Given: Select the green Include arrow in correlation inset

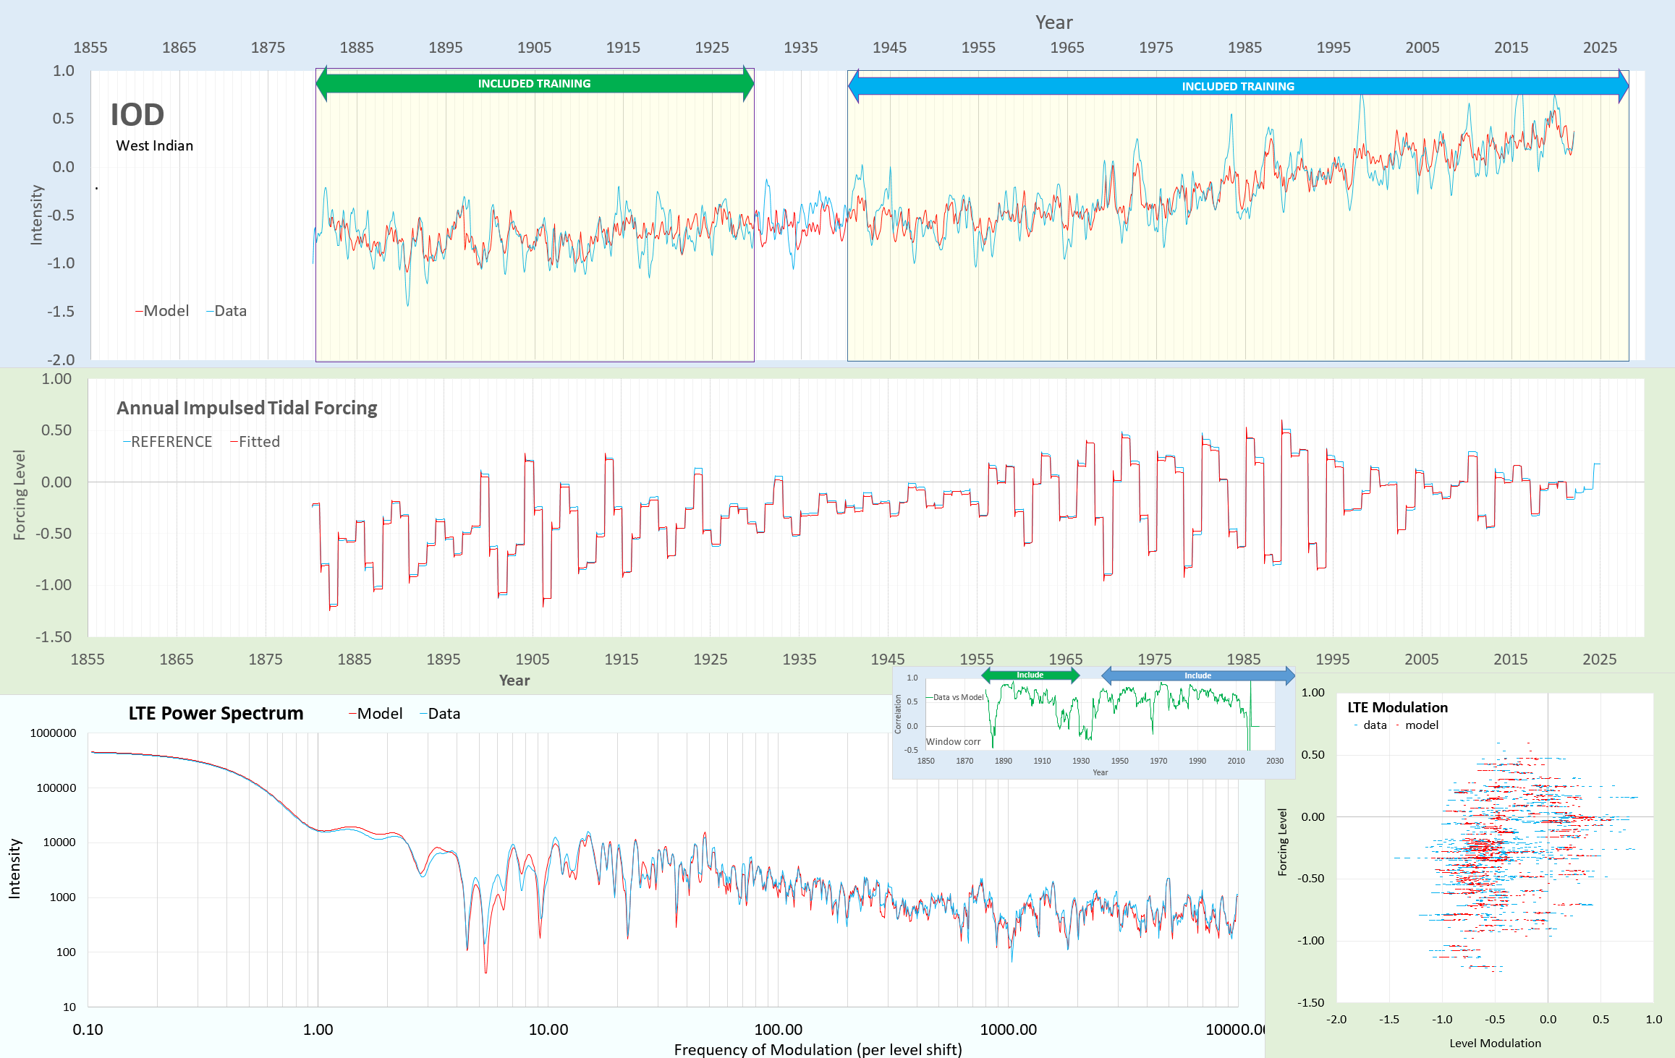Looking at the screenshot, I should pyautogui.click(x=1030, y=675).
